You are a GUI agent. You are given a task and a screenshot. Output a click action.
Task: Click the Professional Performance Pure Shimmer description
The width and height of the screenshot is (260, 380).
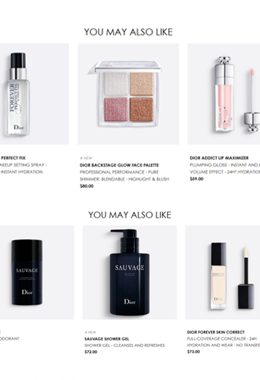[x=124, y=176]
